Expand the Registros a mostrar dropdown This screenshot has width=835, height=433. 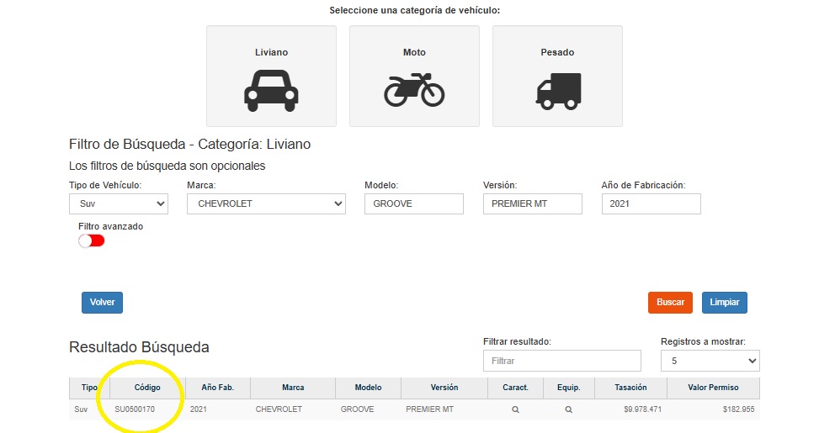710,361
